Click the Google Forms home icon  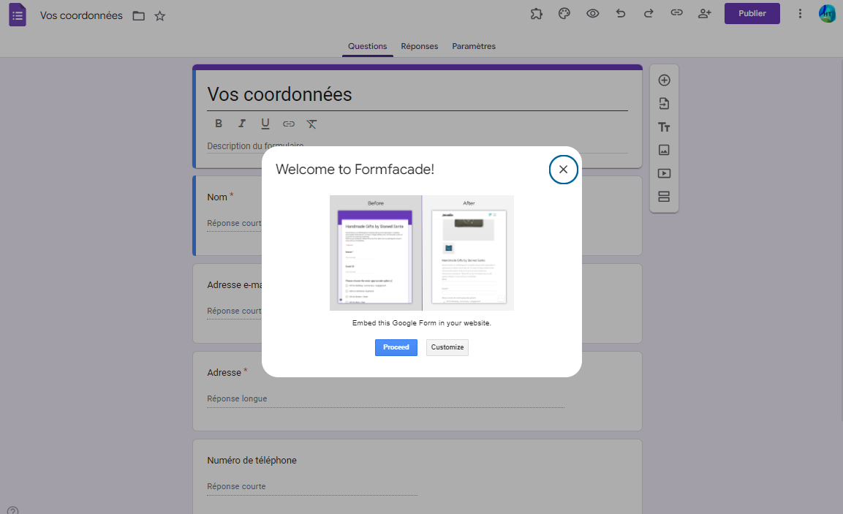(18, 15)
